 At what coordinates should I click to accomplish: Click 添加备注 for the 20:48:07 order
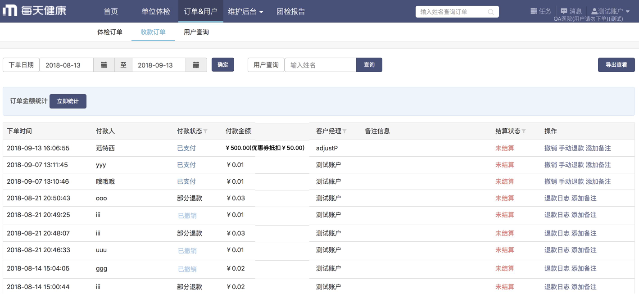[584, 233]
